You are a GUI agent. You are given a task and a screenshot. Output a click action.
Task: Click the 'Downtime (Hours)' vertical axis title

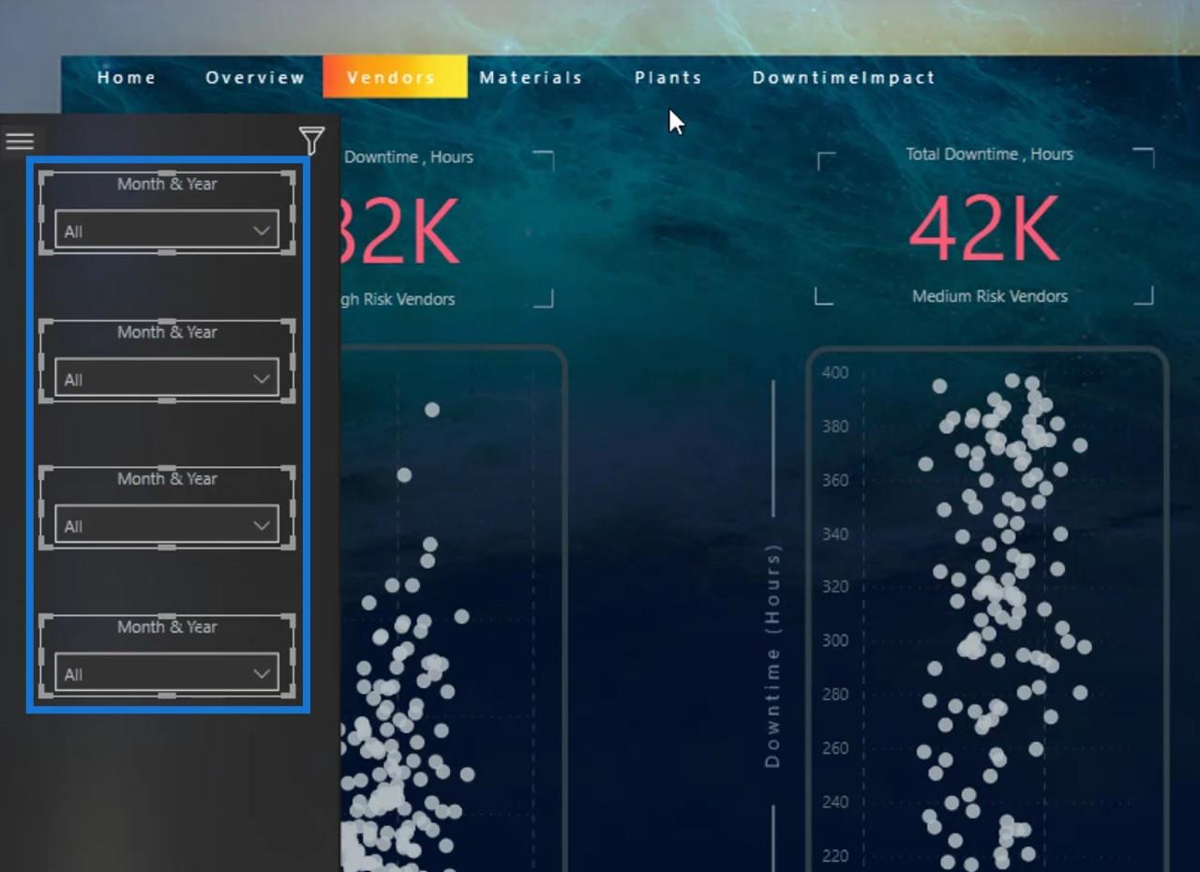772,656
